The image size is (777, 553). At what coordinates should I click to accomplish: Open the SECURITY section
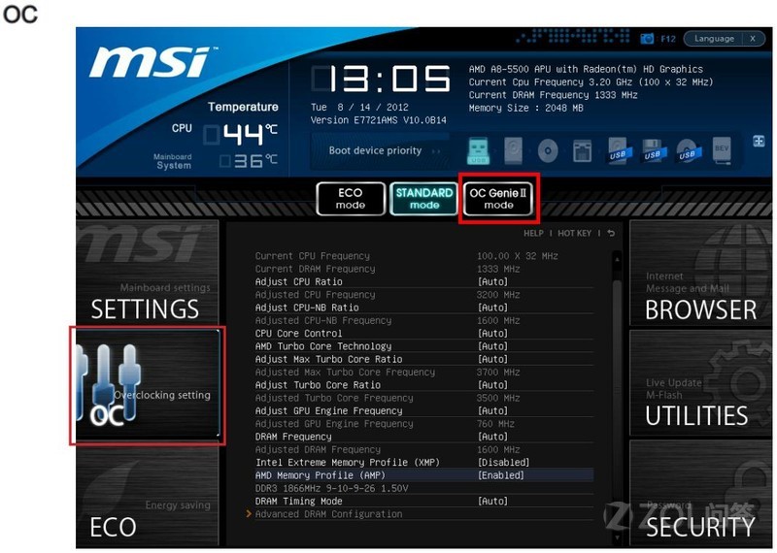pyautogui.click(x=700, y=493)
